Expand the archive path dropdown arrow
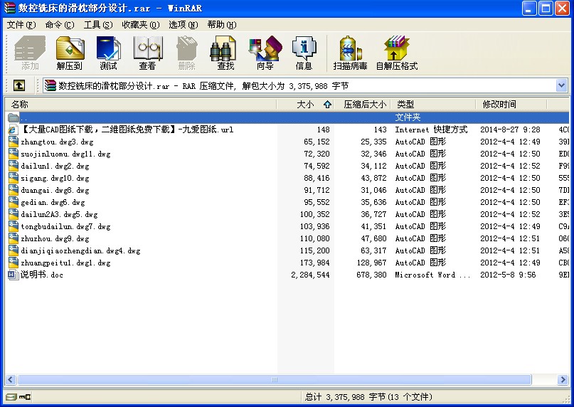 (x=562, y=85)
